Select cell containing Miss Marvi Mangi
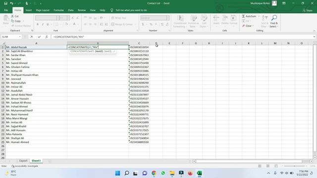The height and width of the screenshot is (178, 317). pos(36,119)
